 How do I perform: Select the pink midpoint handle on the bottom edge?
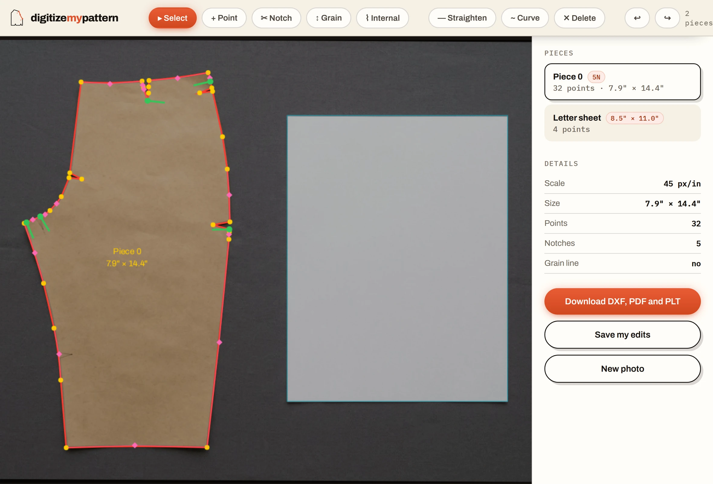pos(135,445)
